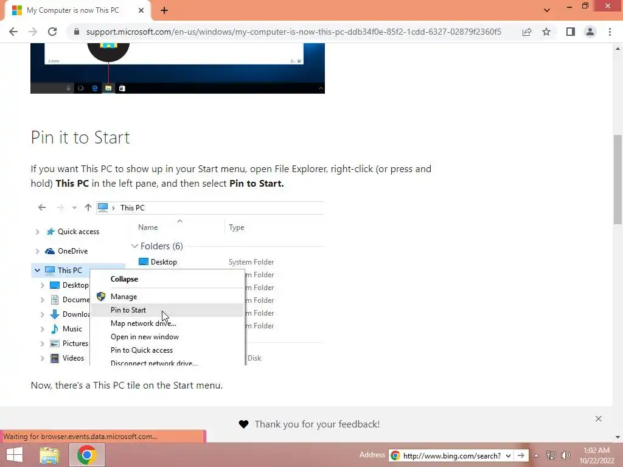This screenshot has height=467, width=623.
Task: Click 'Now, there's a This PC tile' text
Action: (x=127, y=385)
